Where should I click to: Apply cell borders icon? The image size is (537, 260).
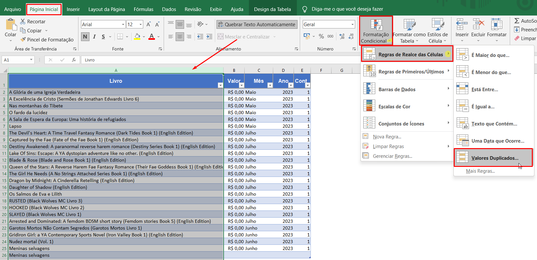coord(120,37)
